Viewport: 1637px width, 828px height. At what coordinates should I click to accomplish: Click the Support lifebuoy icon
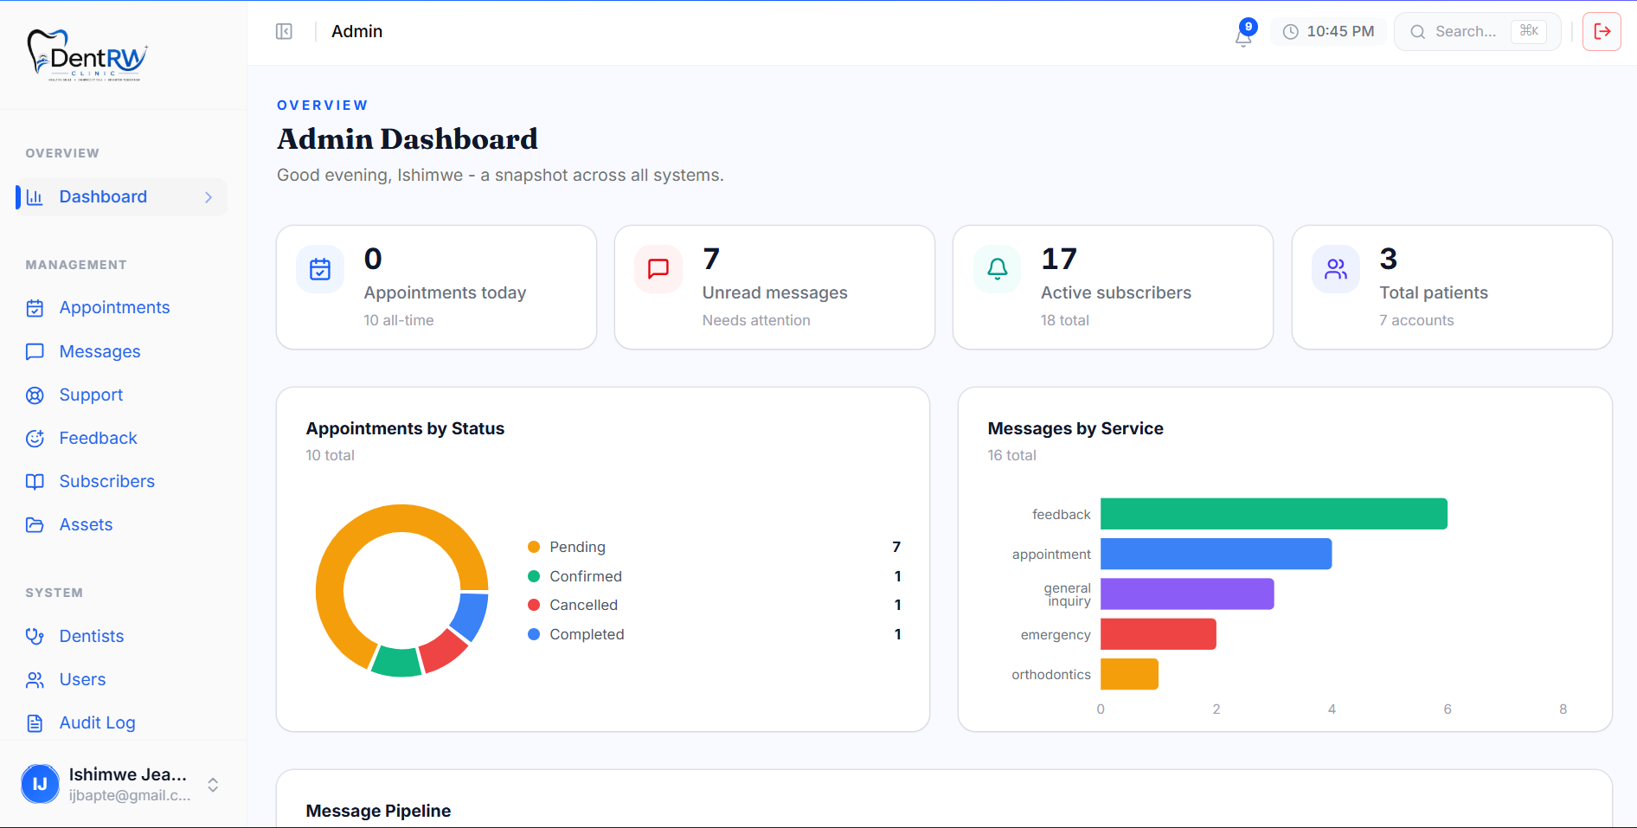(35, 395)
